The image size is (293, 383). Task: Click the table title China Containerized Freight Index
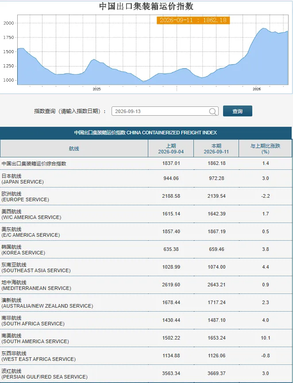pyautogui.click(x=146, y=133)
